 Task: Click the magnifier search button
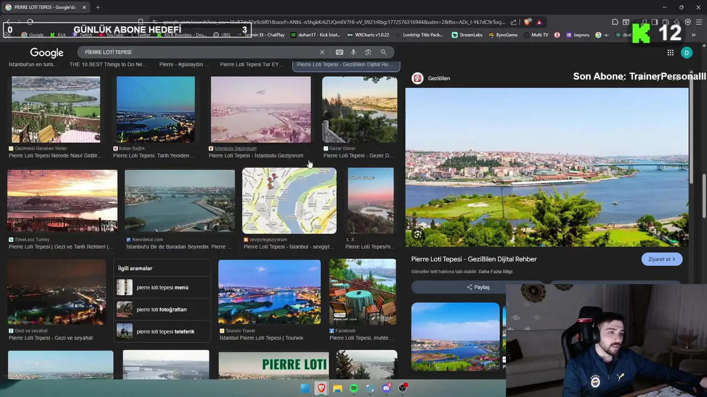383,52
